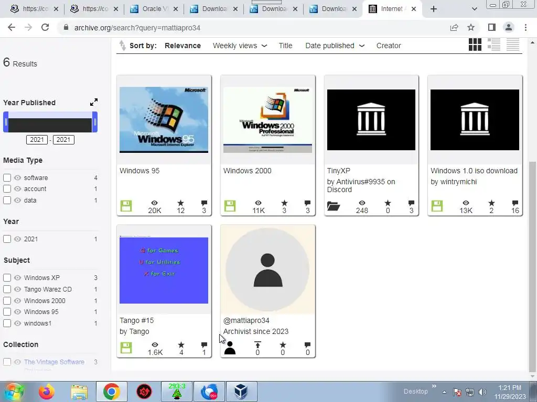Screen dimensions: 537x402
Task: Open a new browser tab
Action: click(434, 9)
